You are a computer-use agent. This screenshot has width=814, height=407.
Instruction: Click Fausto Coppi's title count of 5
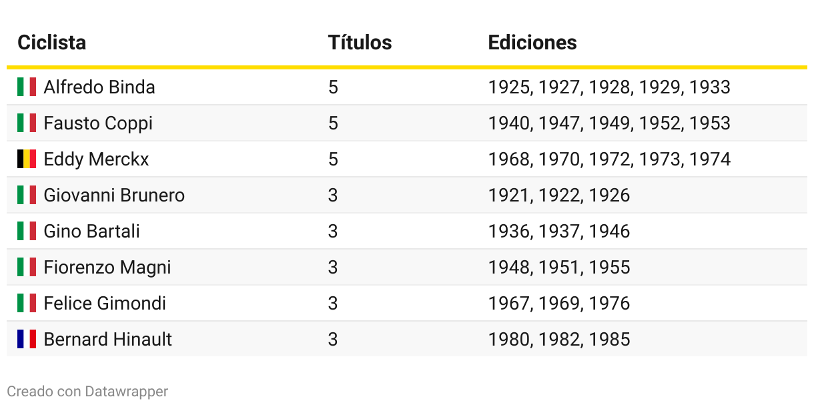coord(333,123)
